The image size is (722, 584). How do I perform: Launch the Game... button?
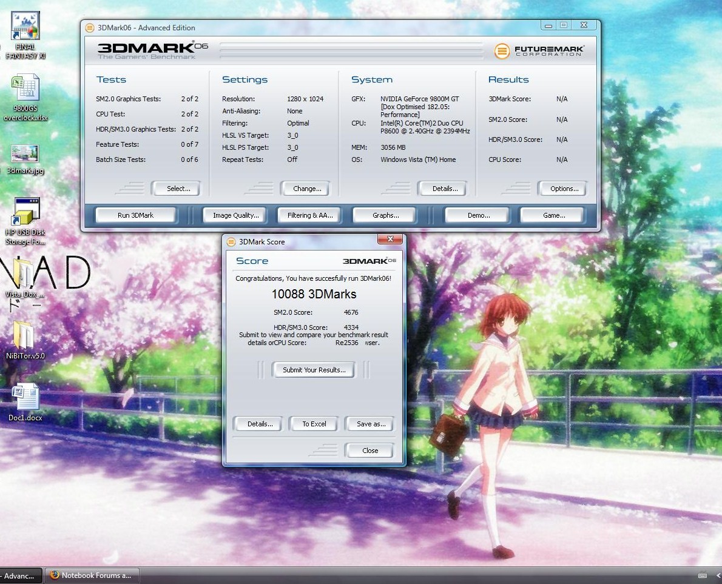click(553, 215)
